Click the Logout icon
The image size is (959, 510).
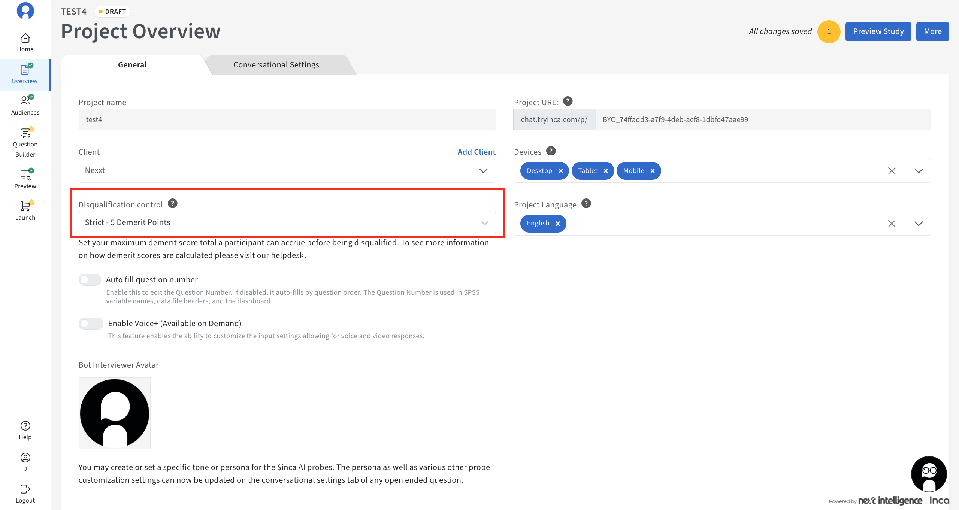pyautogui.click(x=25, y=489)
